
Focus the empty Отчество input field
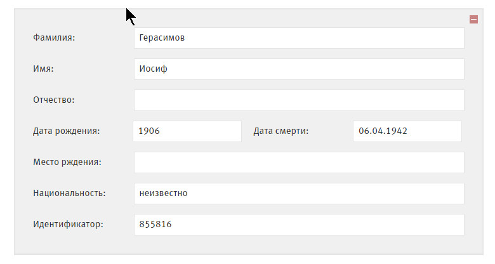coord(299,100)
